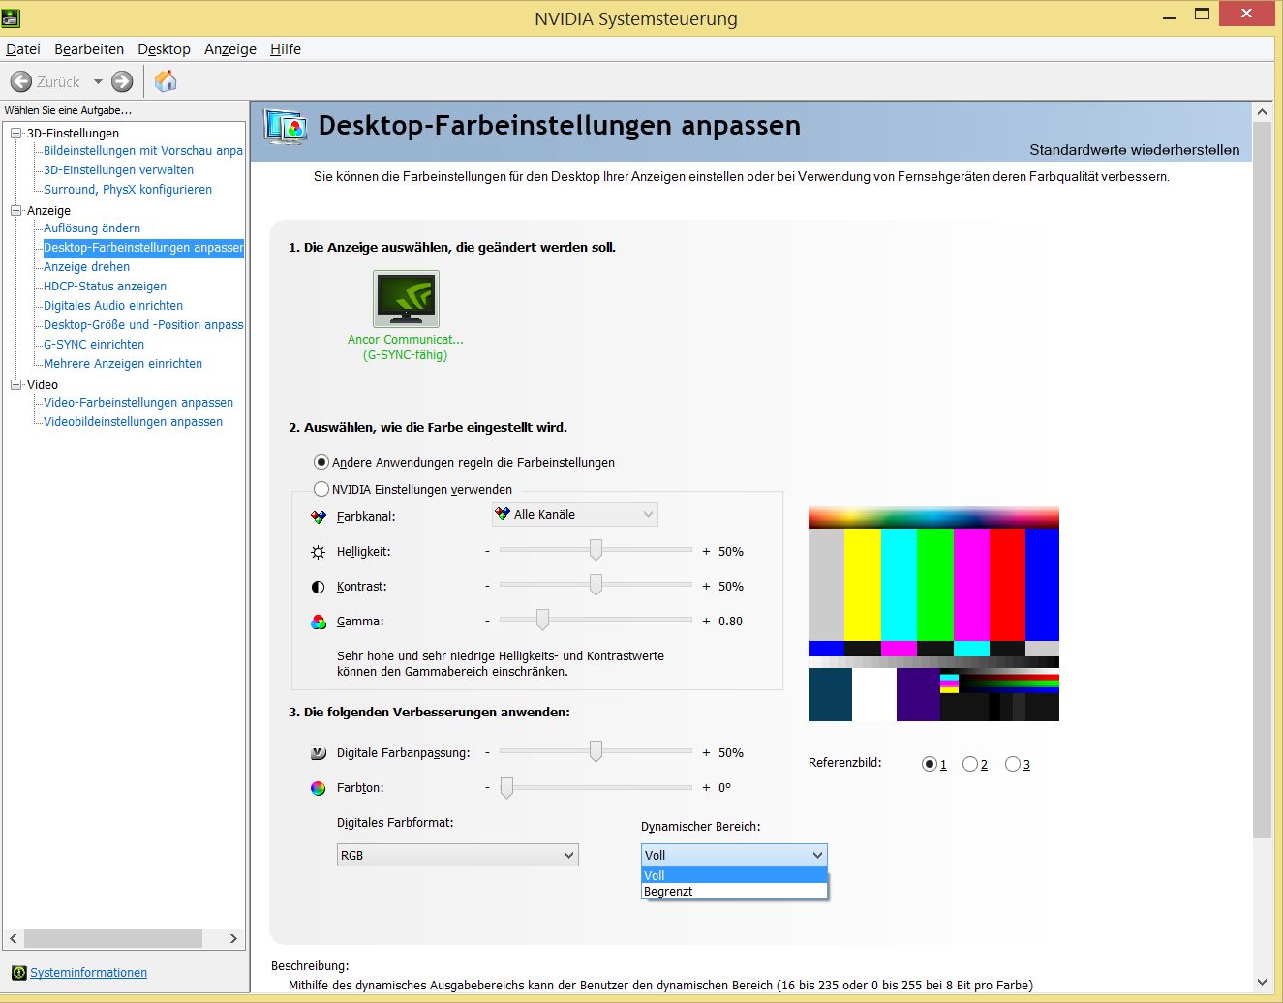Go to 'Auflösung ändern' page

tap(92, 228)
